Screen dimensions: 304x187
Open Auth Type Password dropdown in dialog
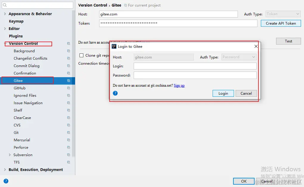tap(239, 57)
